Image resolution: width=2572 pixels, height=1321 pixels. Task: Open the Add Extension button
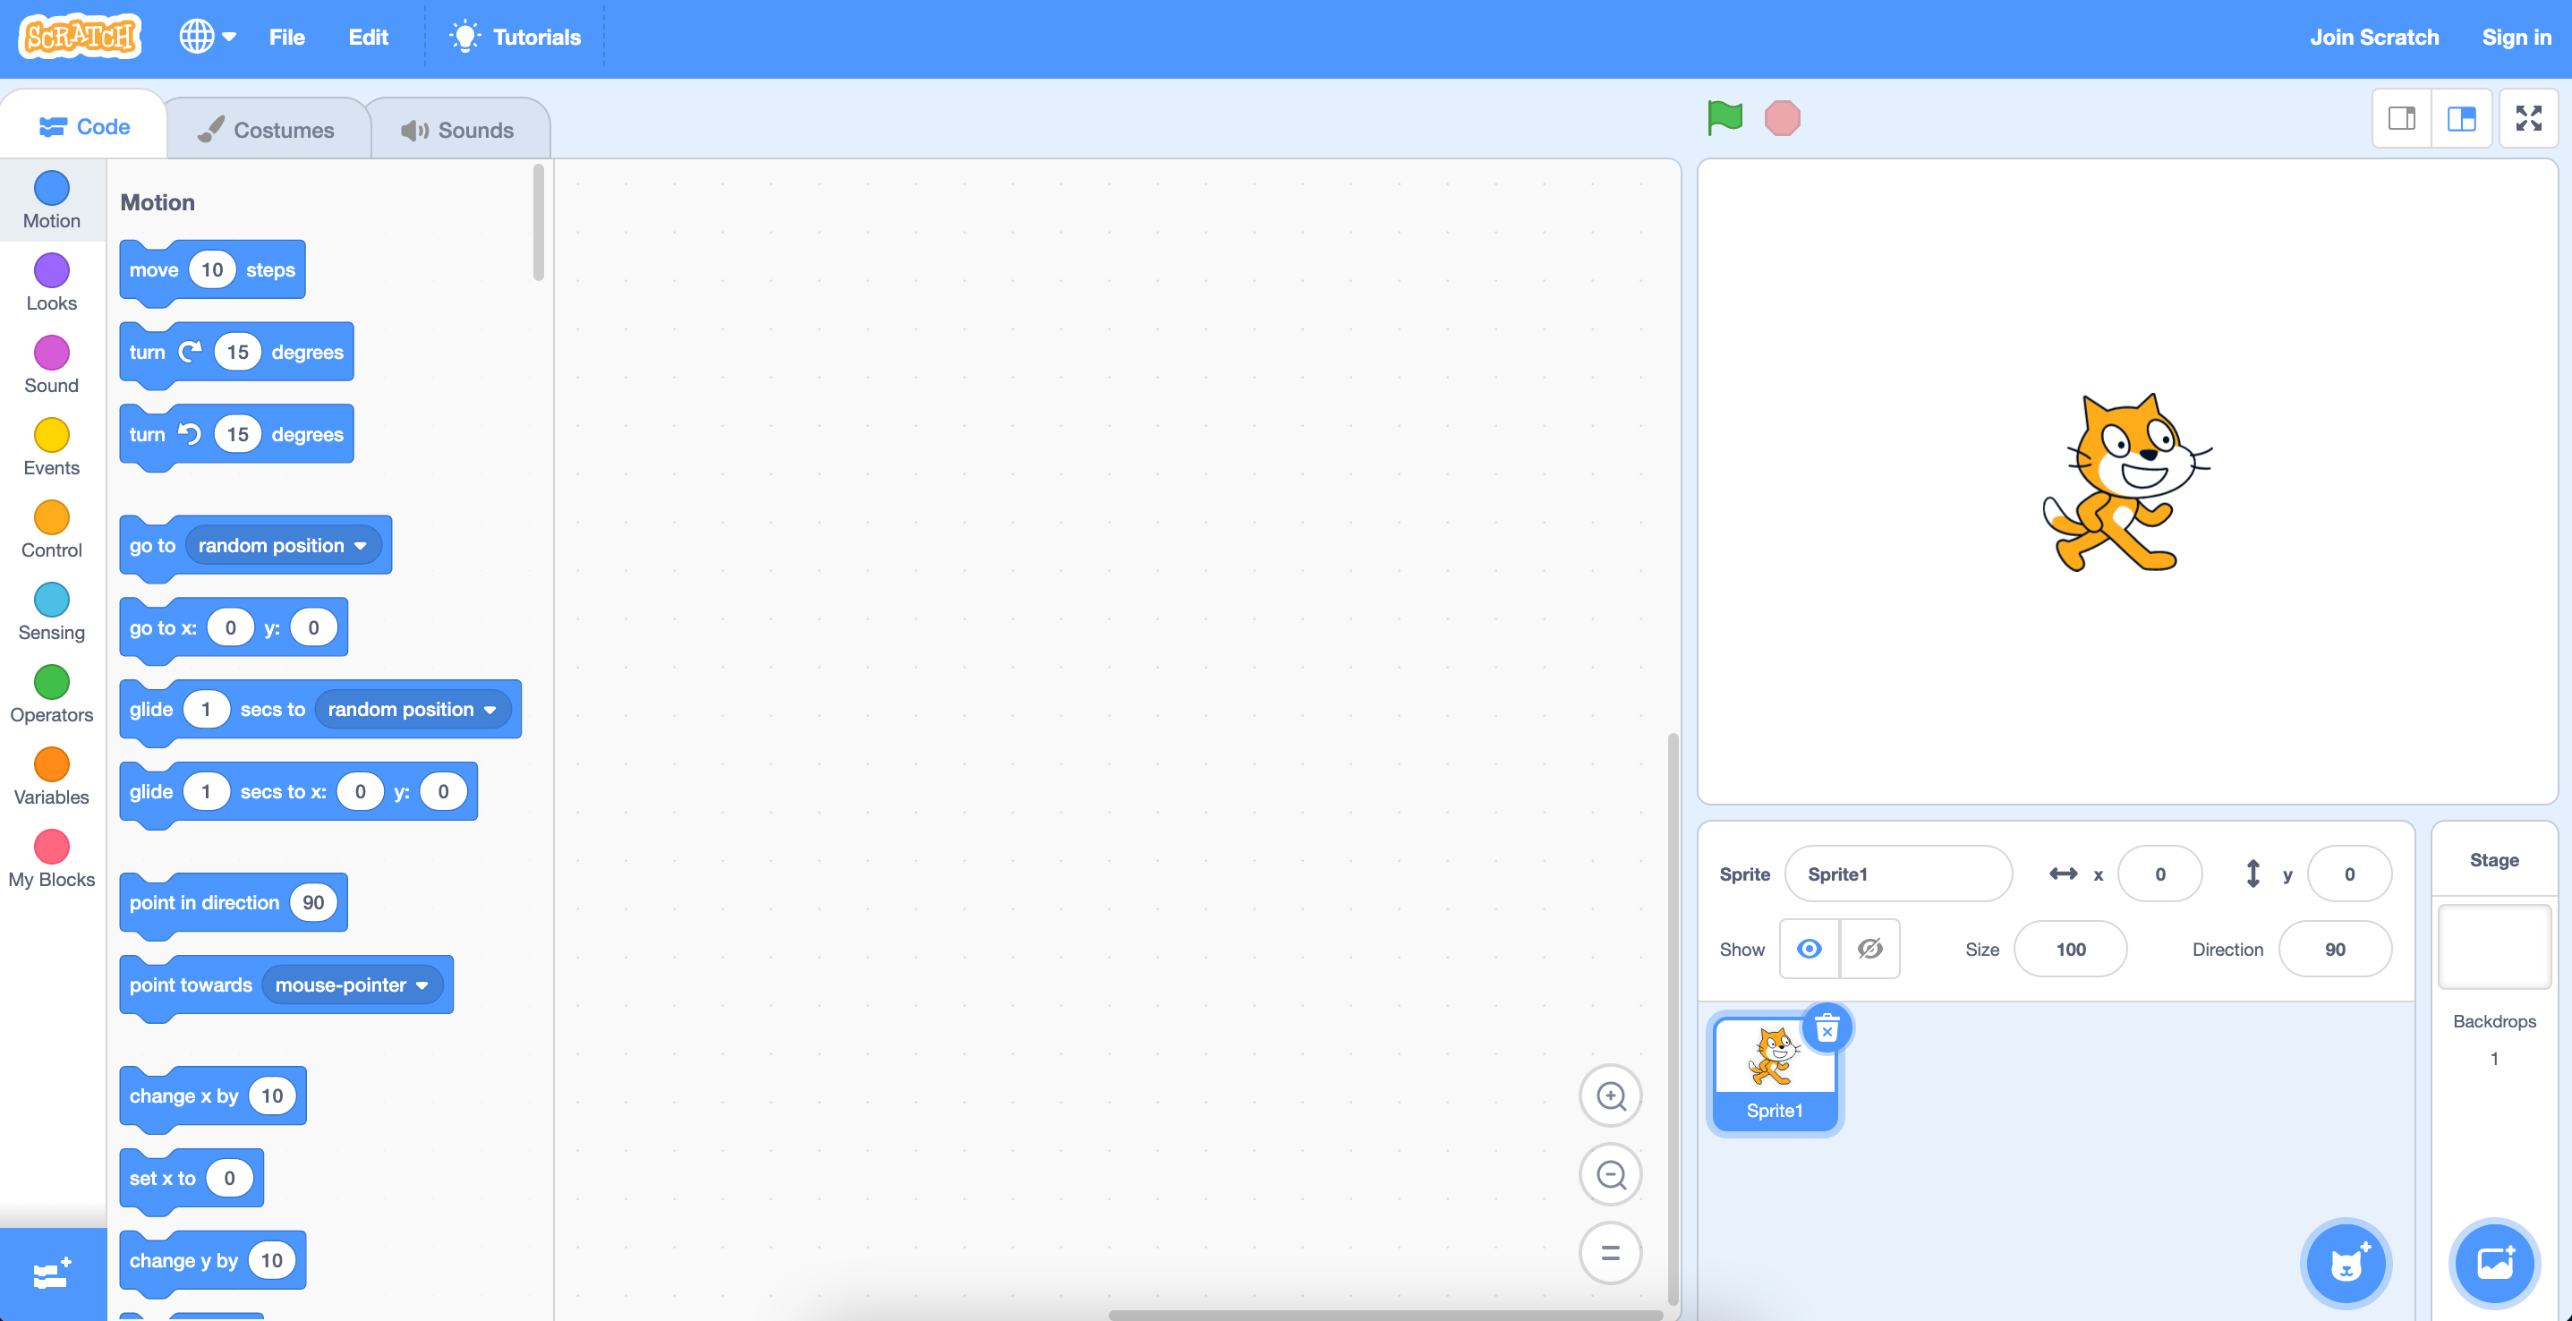[x=52, y=1274]
